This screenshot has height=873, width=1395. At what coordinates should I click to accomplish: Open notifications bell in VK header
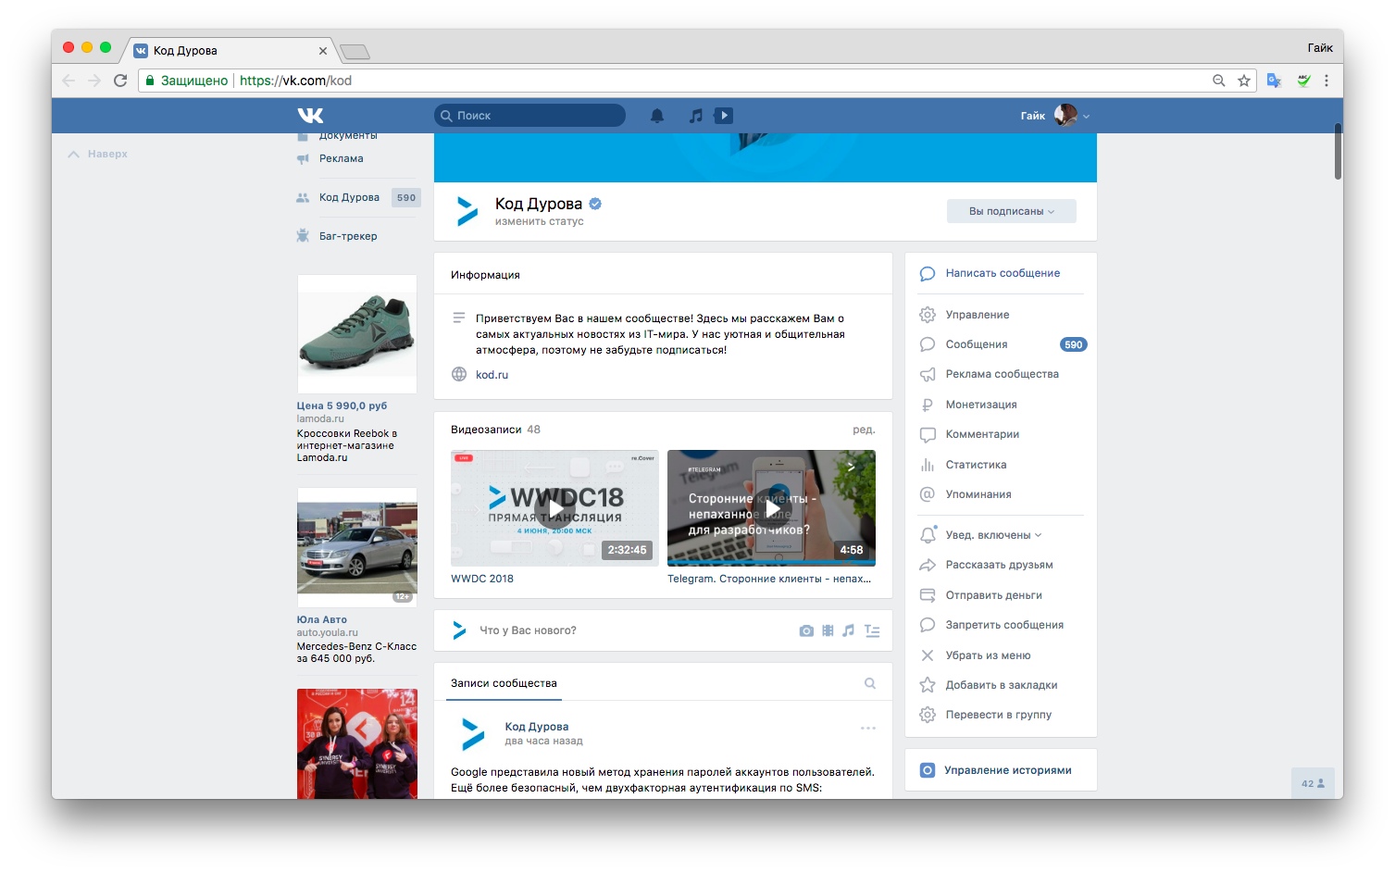coord(657,116)
